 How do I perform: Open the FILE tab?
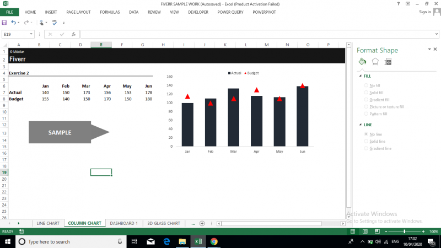click(x=9, y=12)
